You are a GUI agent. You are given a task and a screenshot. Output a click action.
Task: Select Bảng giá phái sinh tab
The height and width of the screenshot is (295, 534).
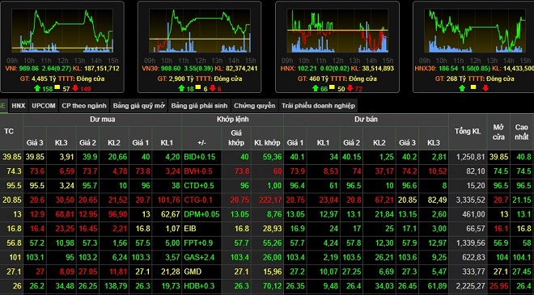(x=199, y=106)
